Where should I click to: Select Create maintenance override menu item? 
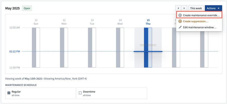tap(199, 15)
